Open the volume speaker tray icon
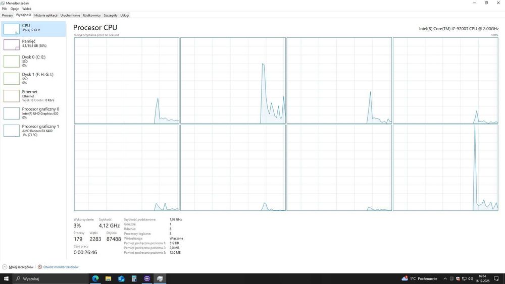 click(x=470, y=278)
